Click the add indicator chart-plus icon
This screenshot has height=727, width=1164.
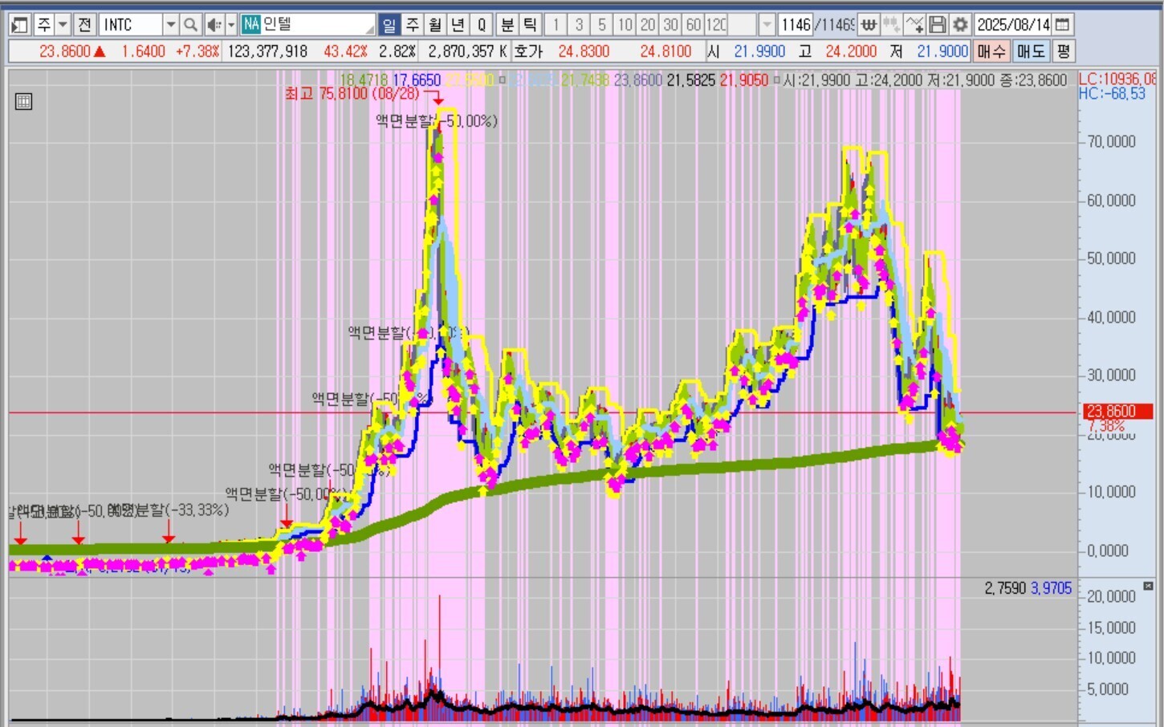pyautogui.click(x=914, y=25)
